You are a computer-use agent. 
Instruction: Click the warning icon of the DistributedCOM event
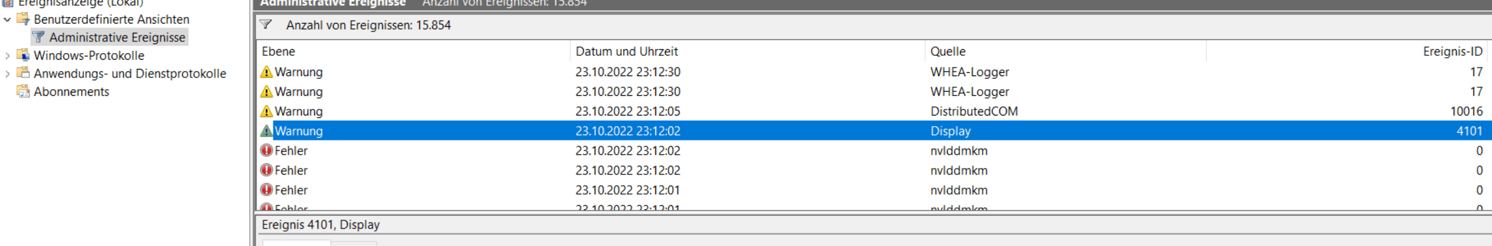[x=266, y=111]
